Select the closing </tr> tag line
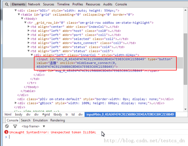Image resolution: width=188 pixels, height=146 pixels. tap(32, 83)
